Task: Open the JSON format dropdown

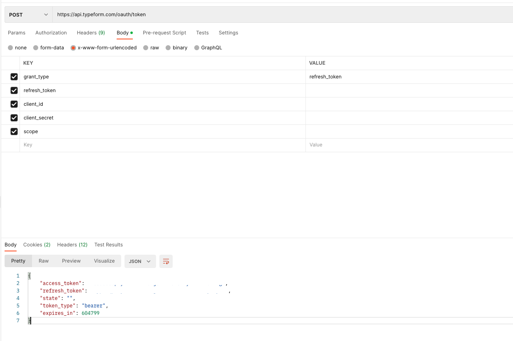Action: tap(140, 261)
